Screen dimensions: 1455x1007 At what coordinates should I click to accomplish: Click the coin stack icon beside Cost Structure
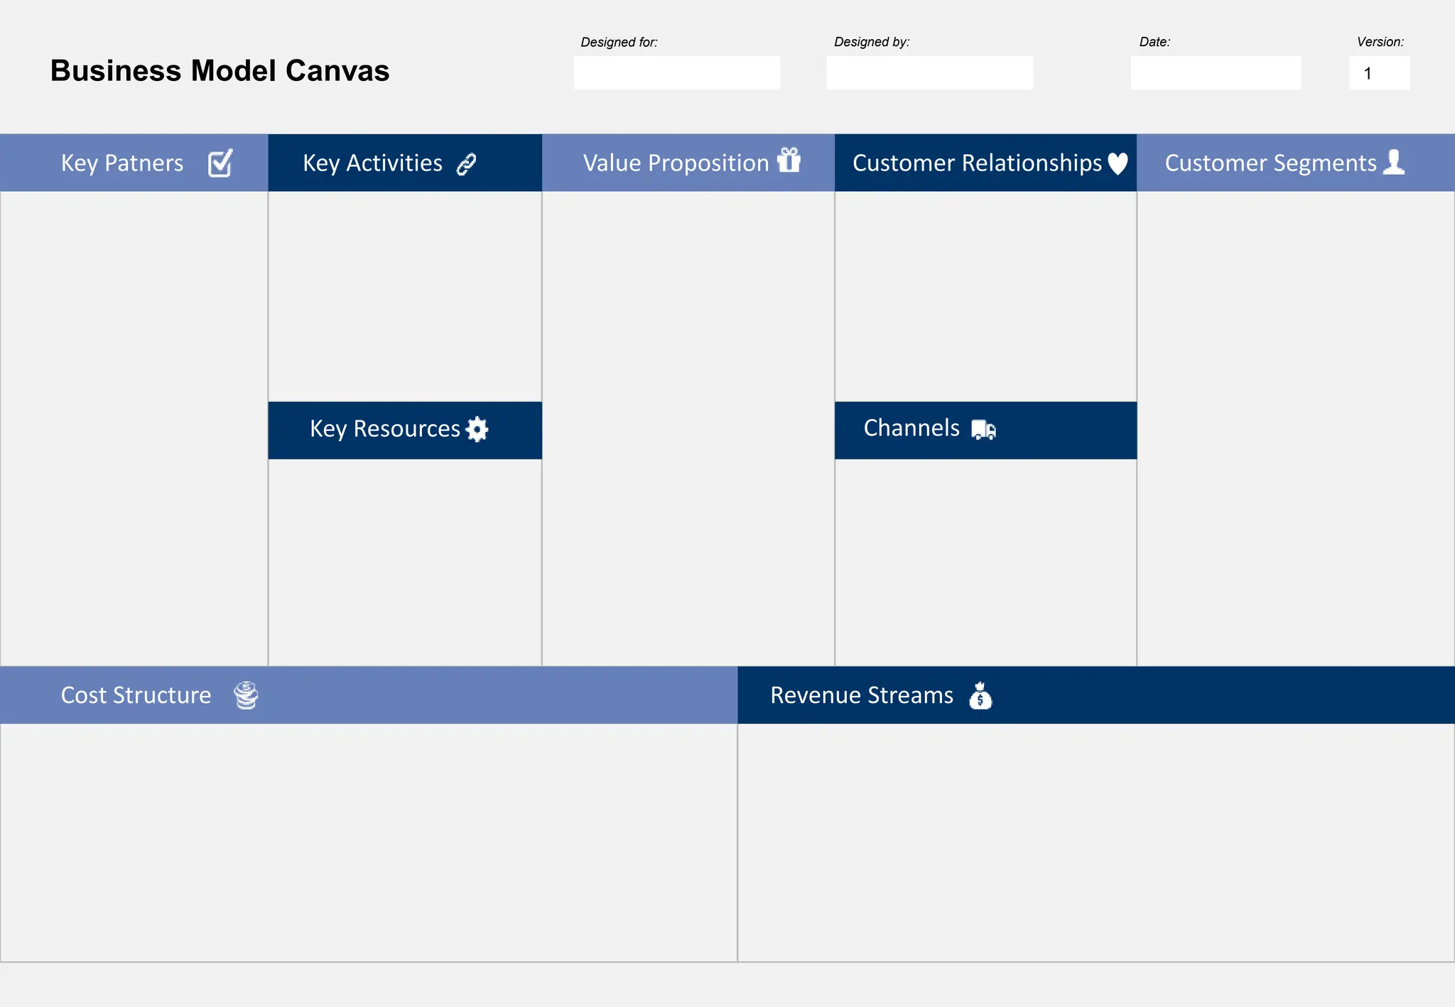[x=246, y=695]
